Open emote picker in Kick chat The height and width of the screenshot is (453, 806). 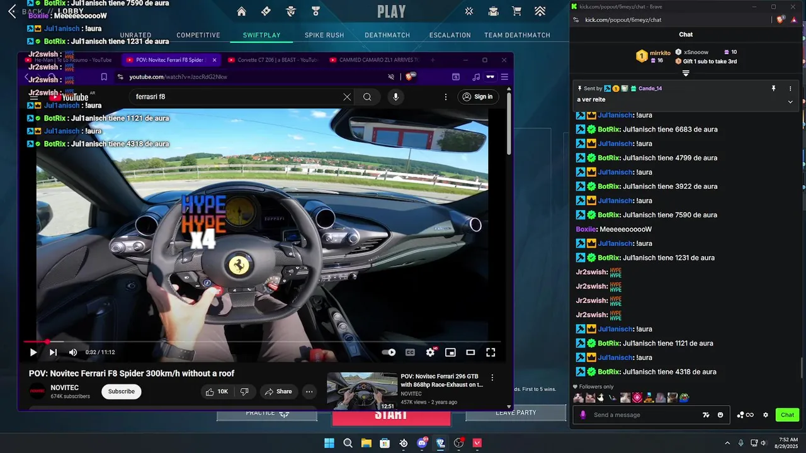pos(720,415)
